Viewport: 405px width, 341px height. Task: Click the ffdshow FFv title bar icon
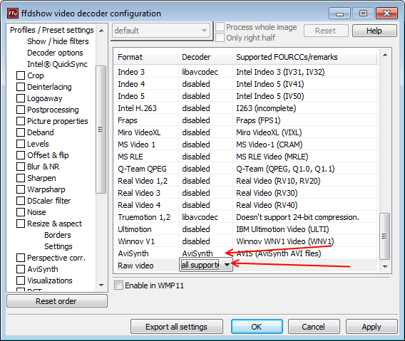[x=13, y=13]
